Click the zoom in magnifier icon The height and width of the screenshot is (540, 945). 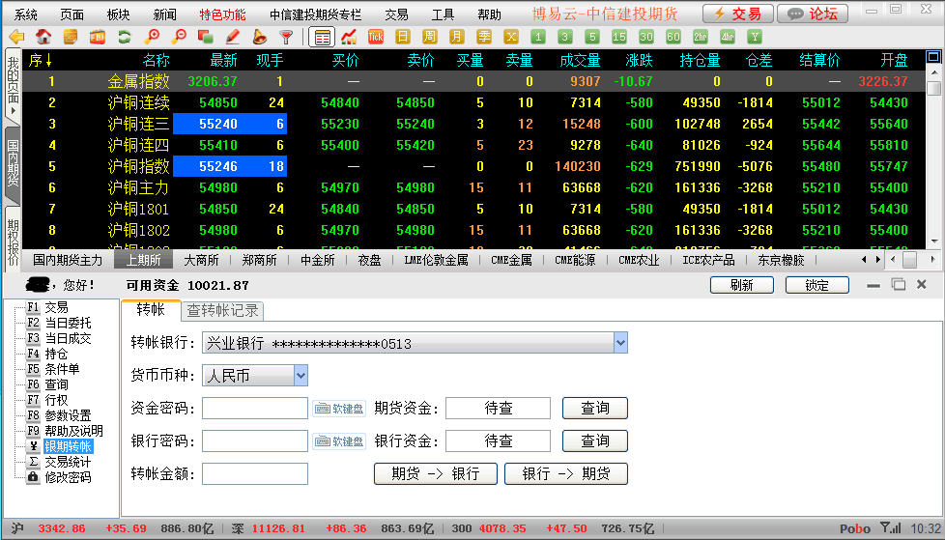tap(151, 37)
